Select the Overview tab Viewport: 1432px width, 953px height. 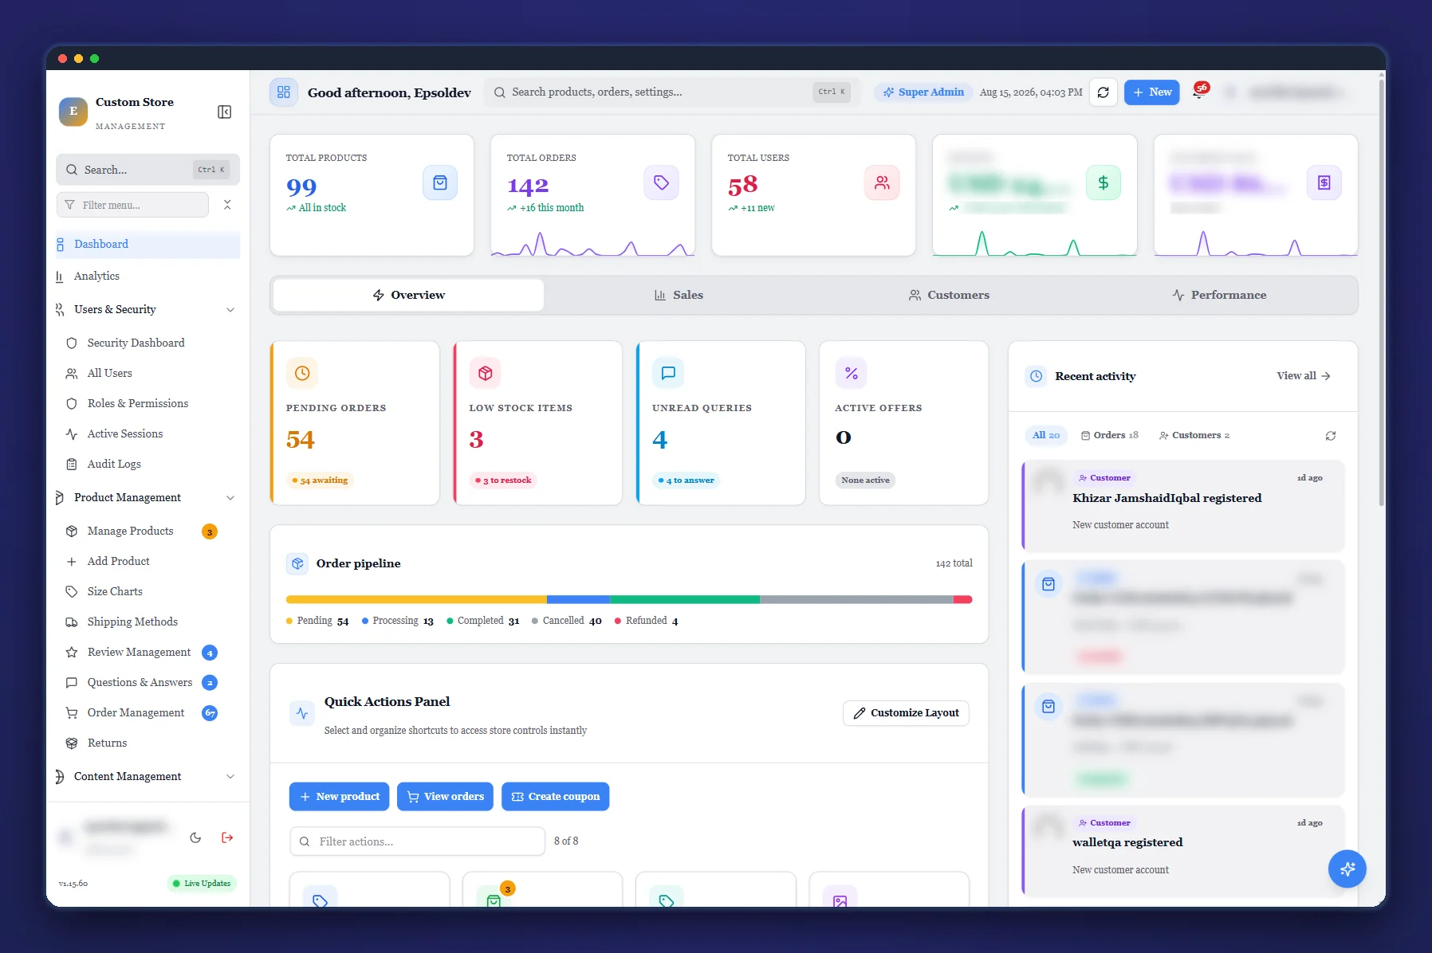pos(409,295)
